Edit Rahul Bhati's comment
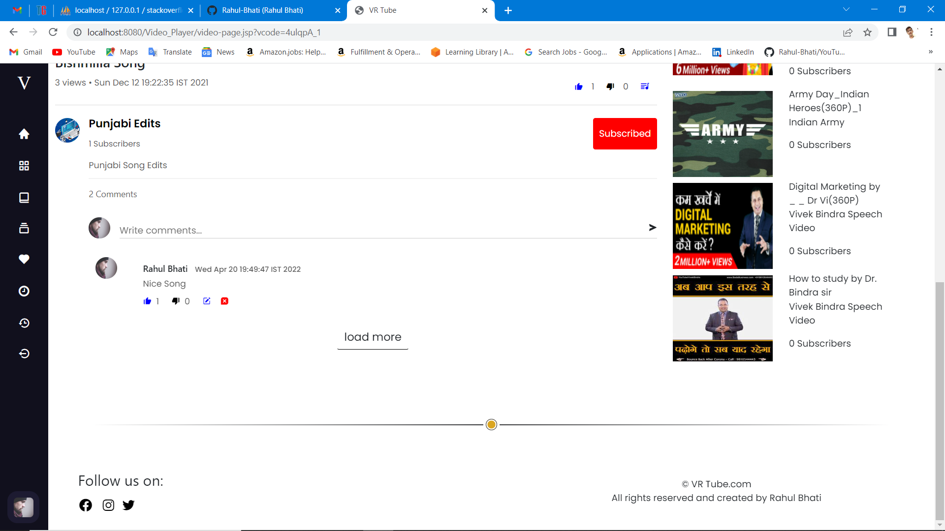Screen dimensions: 945x531 pos(207,301)
